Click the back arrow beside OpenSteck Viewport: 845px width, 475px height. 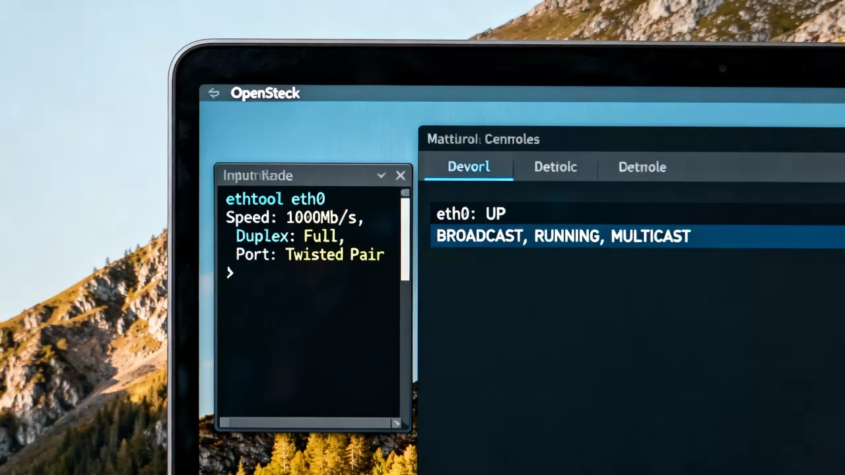tap(213, 93)
